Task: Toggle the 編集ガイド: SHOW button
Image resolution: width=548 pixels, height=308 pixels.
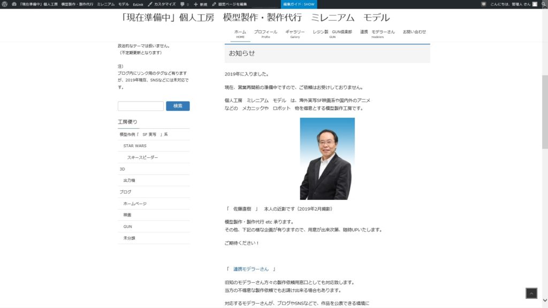Action: coord(299,4)
